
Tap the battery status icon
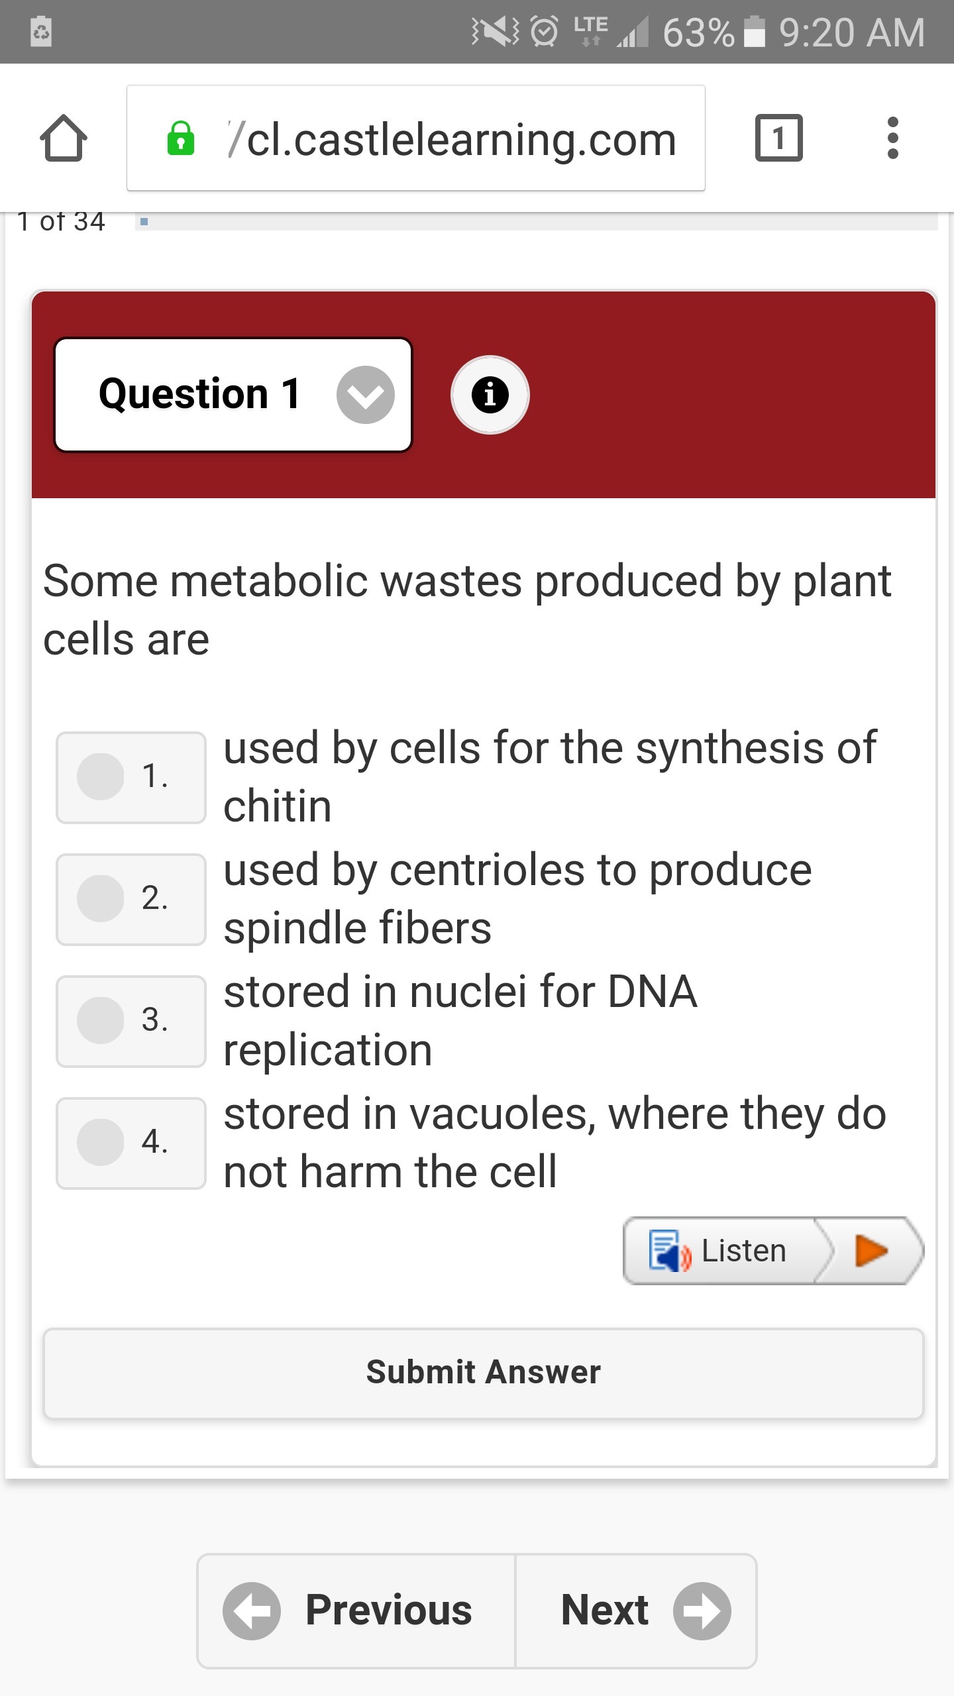[755, 32]
